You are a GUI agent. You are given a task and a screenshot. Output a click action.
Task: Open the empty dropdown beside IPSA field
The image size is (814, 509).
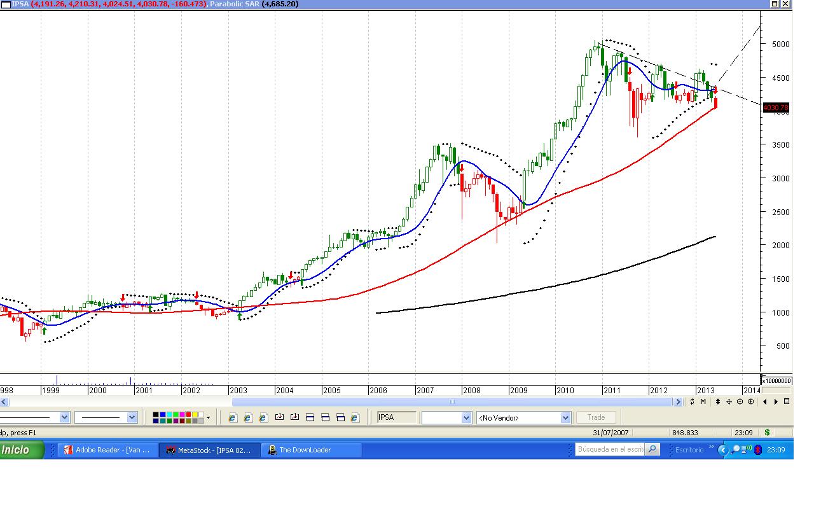click(x=466, y=417)
